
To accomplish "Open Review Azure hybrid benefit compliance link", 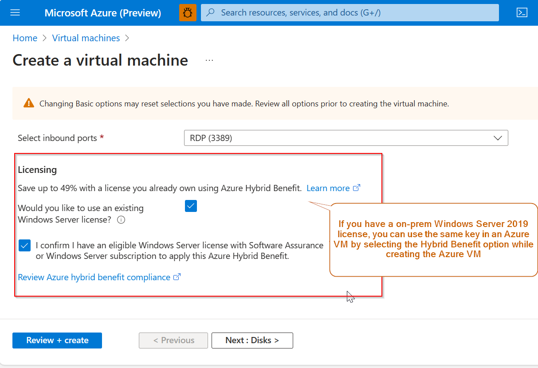I will 99,277.
